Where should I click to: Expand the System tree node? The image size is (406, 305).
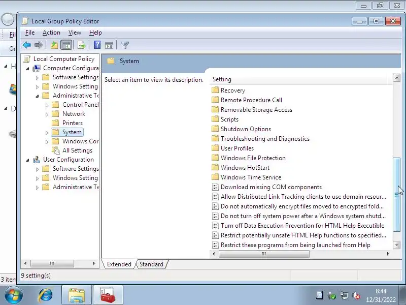click(x=47, y=133)
